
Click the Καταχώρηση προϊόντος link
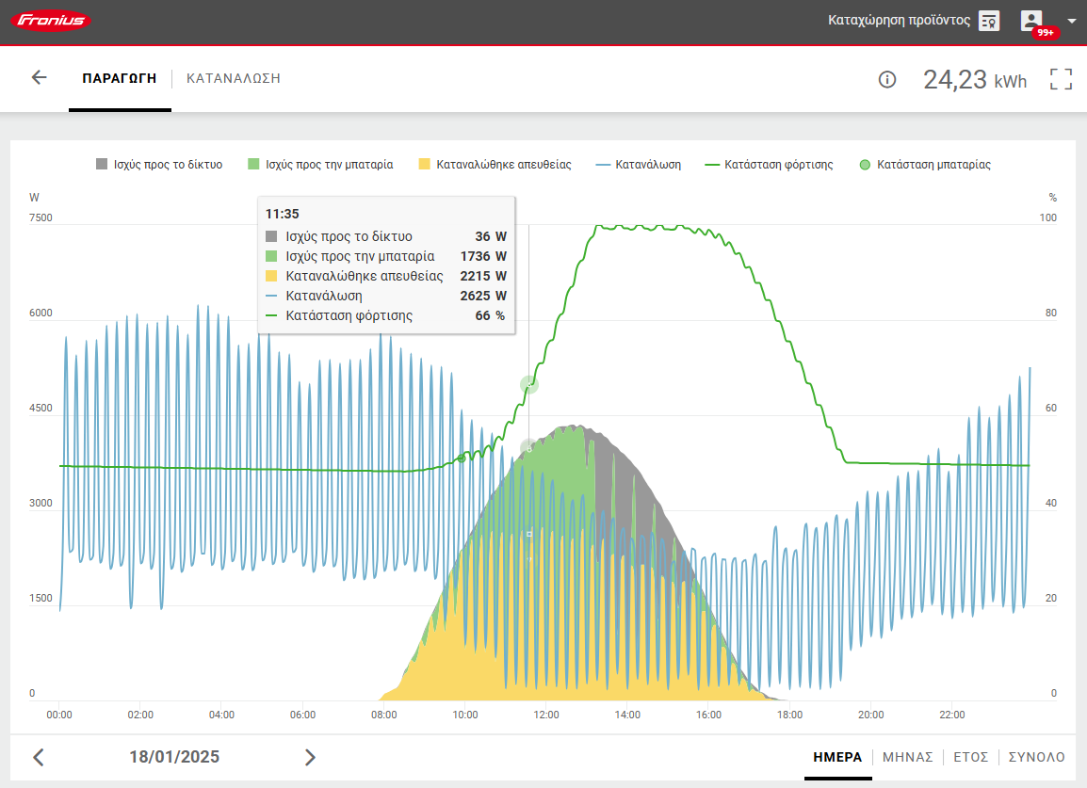(899, 21)
